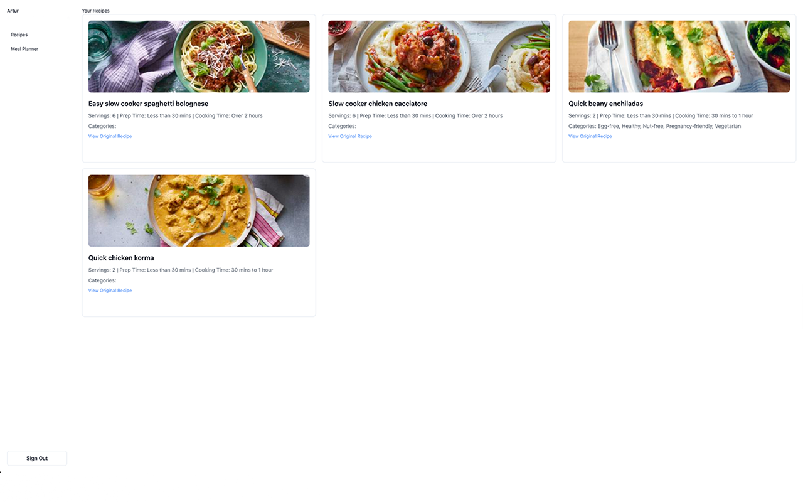Click the Quick chicken korma title
Screen dimensions: 803x502
coord(121,258)
